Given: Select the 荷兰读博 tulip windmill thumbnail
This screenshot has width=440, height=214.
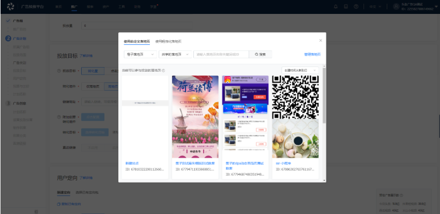Looking at the screenshot, I should 195,117.
